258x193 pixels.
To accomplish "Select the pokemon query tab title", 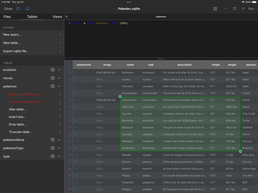I will (x=161, y=17).
